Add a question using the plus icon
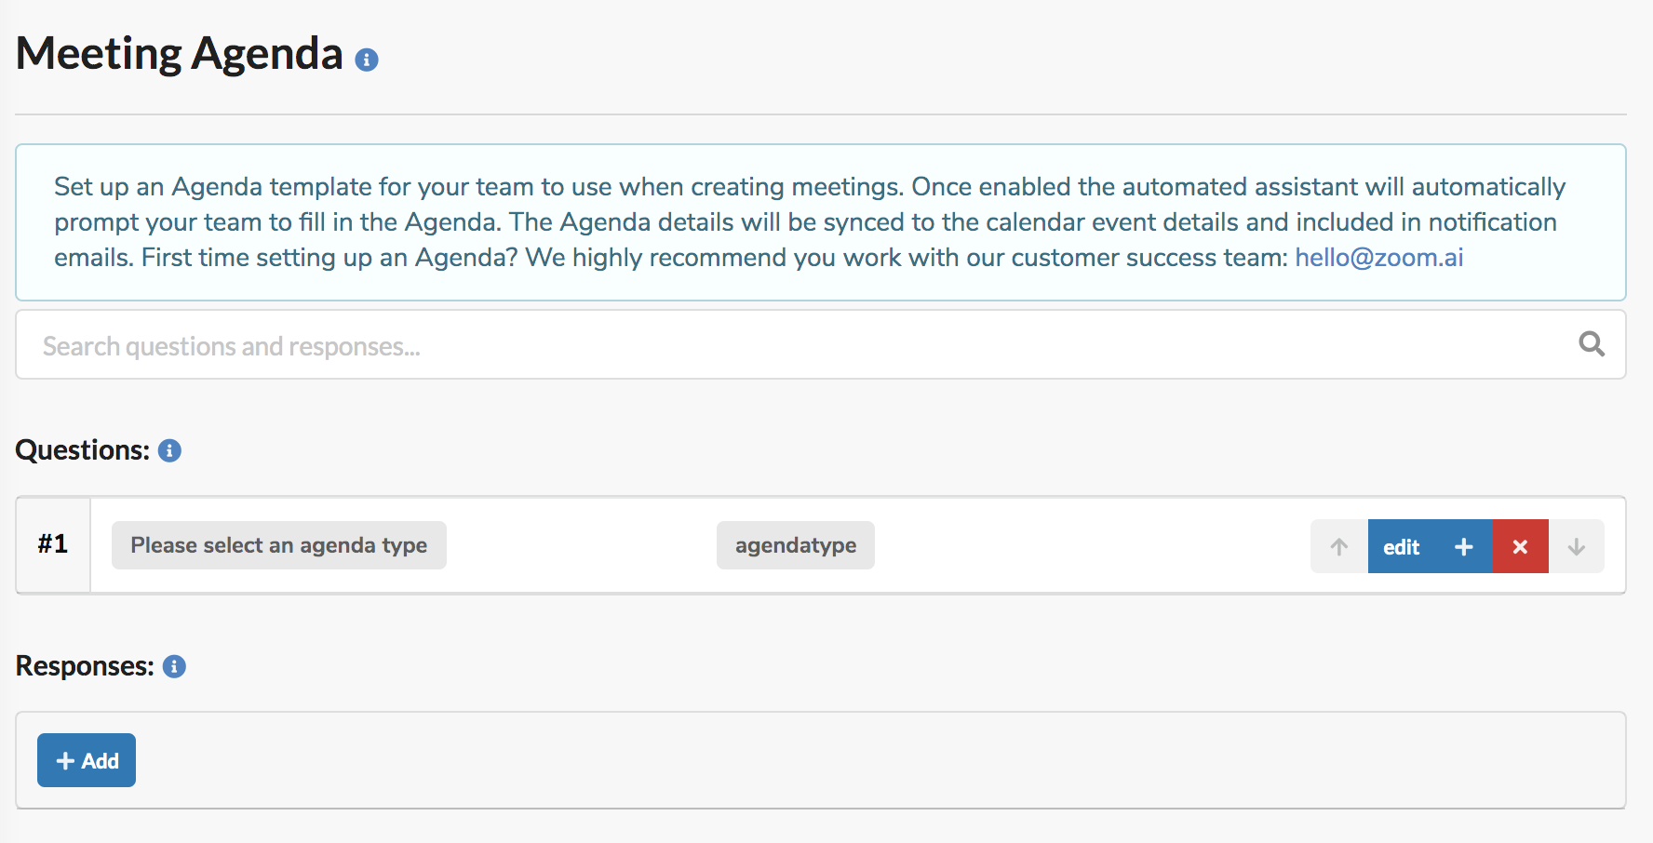The image size is (1653, 843). tap(1463, 546)
